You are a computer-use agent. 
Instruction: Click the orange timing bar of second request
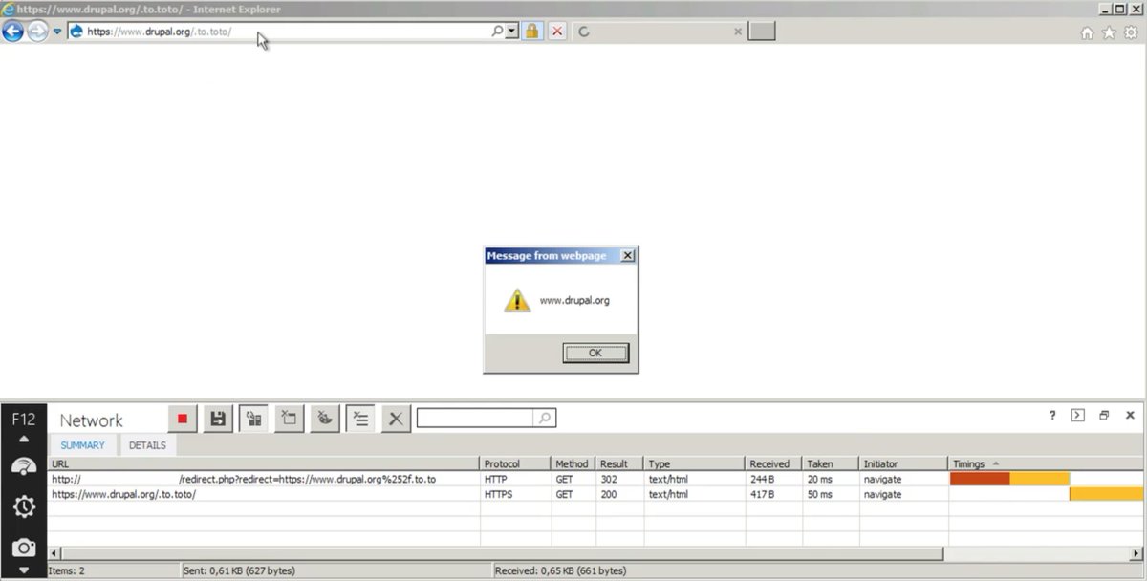point(1106,494)
